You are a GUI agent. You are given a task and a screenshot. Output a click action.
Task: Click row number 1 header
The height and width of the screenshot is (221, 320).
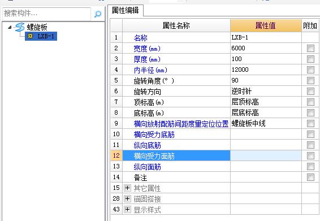coord(116,37)
